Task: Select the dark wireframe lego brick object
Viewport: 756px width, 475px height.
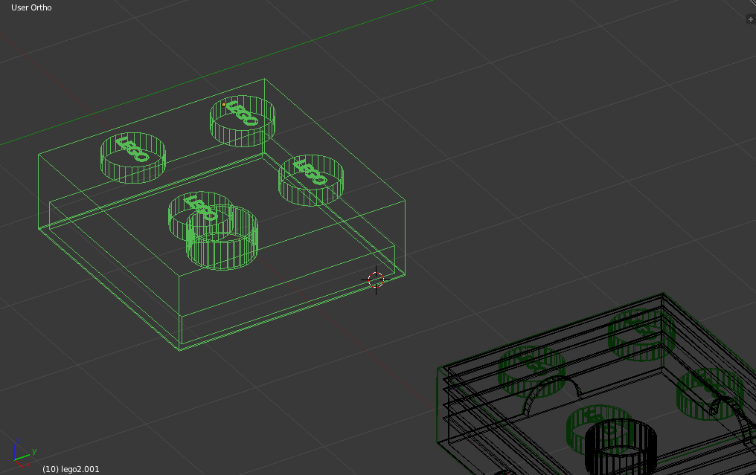Action: pyautogui.click(x=597, y=384)
